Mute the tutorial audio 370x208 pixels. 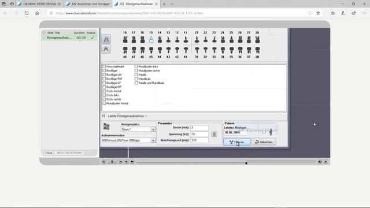click(320, 162)
